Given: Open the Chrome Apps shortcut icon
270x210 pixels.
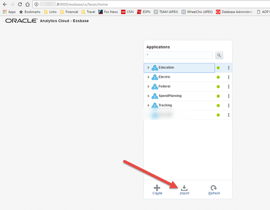Looking at the screenshot, I should [x=5, y=12].
